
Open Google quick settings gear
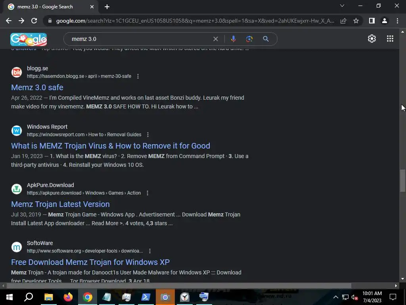[x=372, y=39]
